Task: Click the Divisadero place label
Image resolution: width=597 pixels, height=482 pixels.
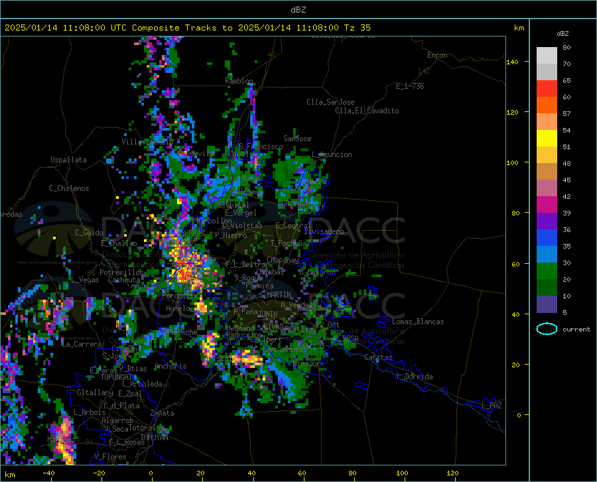Action: pos(324,231)
